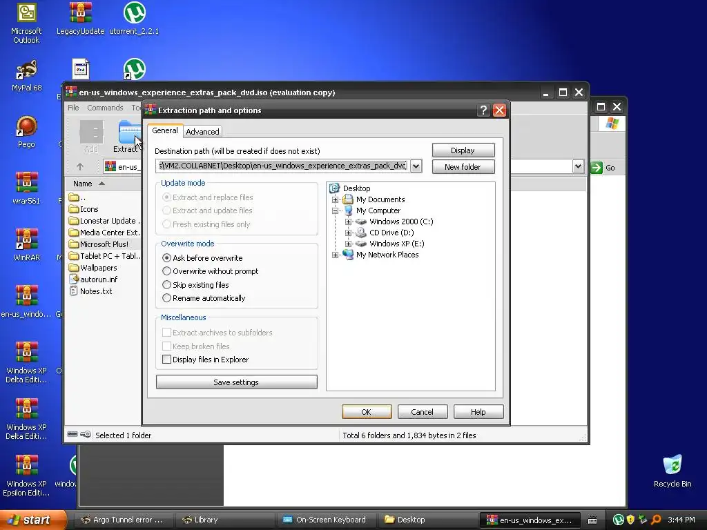Click Help button in extraction dialog
The width and height of the screenshot is (707, 530).
click(x=478, y=412)
